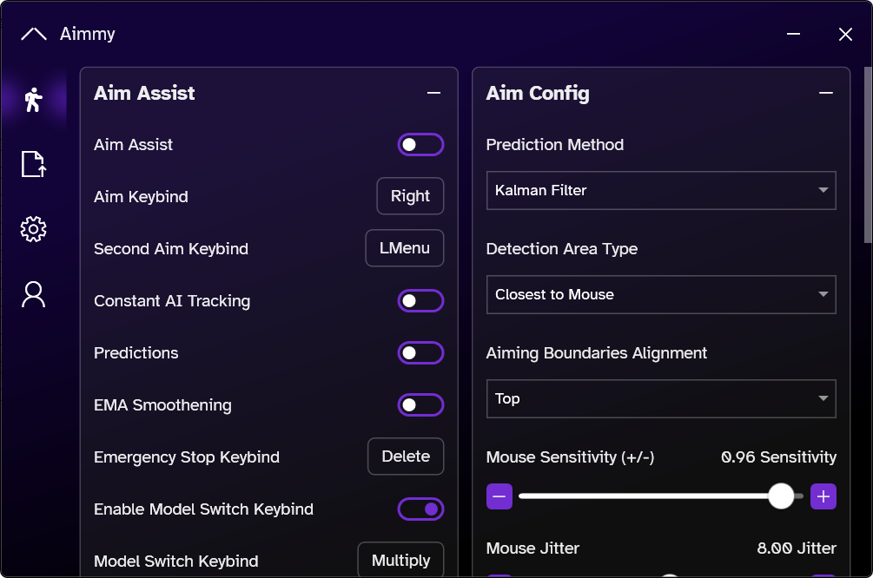Increase Mouse Sensitivity with the plus button
Viewport: 873px width, 578px height.
pos(823,496)
